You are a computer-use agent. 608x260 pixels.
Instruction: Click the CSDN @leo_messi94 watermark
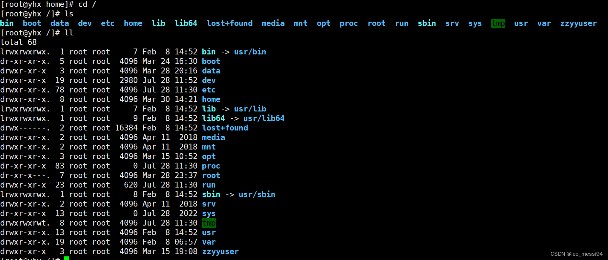pyautogui.click(x=576, y=254)
